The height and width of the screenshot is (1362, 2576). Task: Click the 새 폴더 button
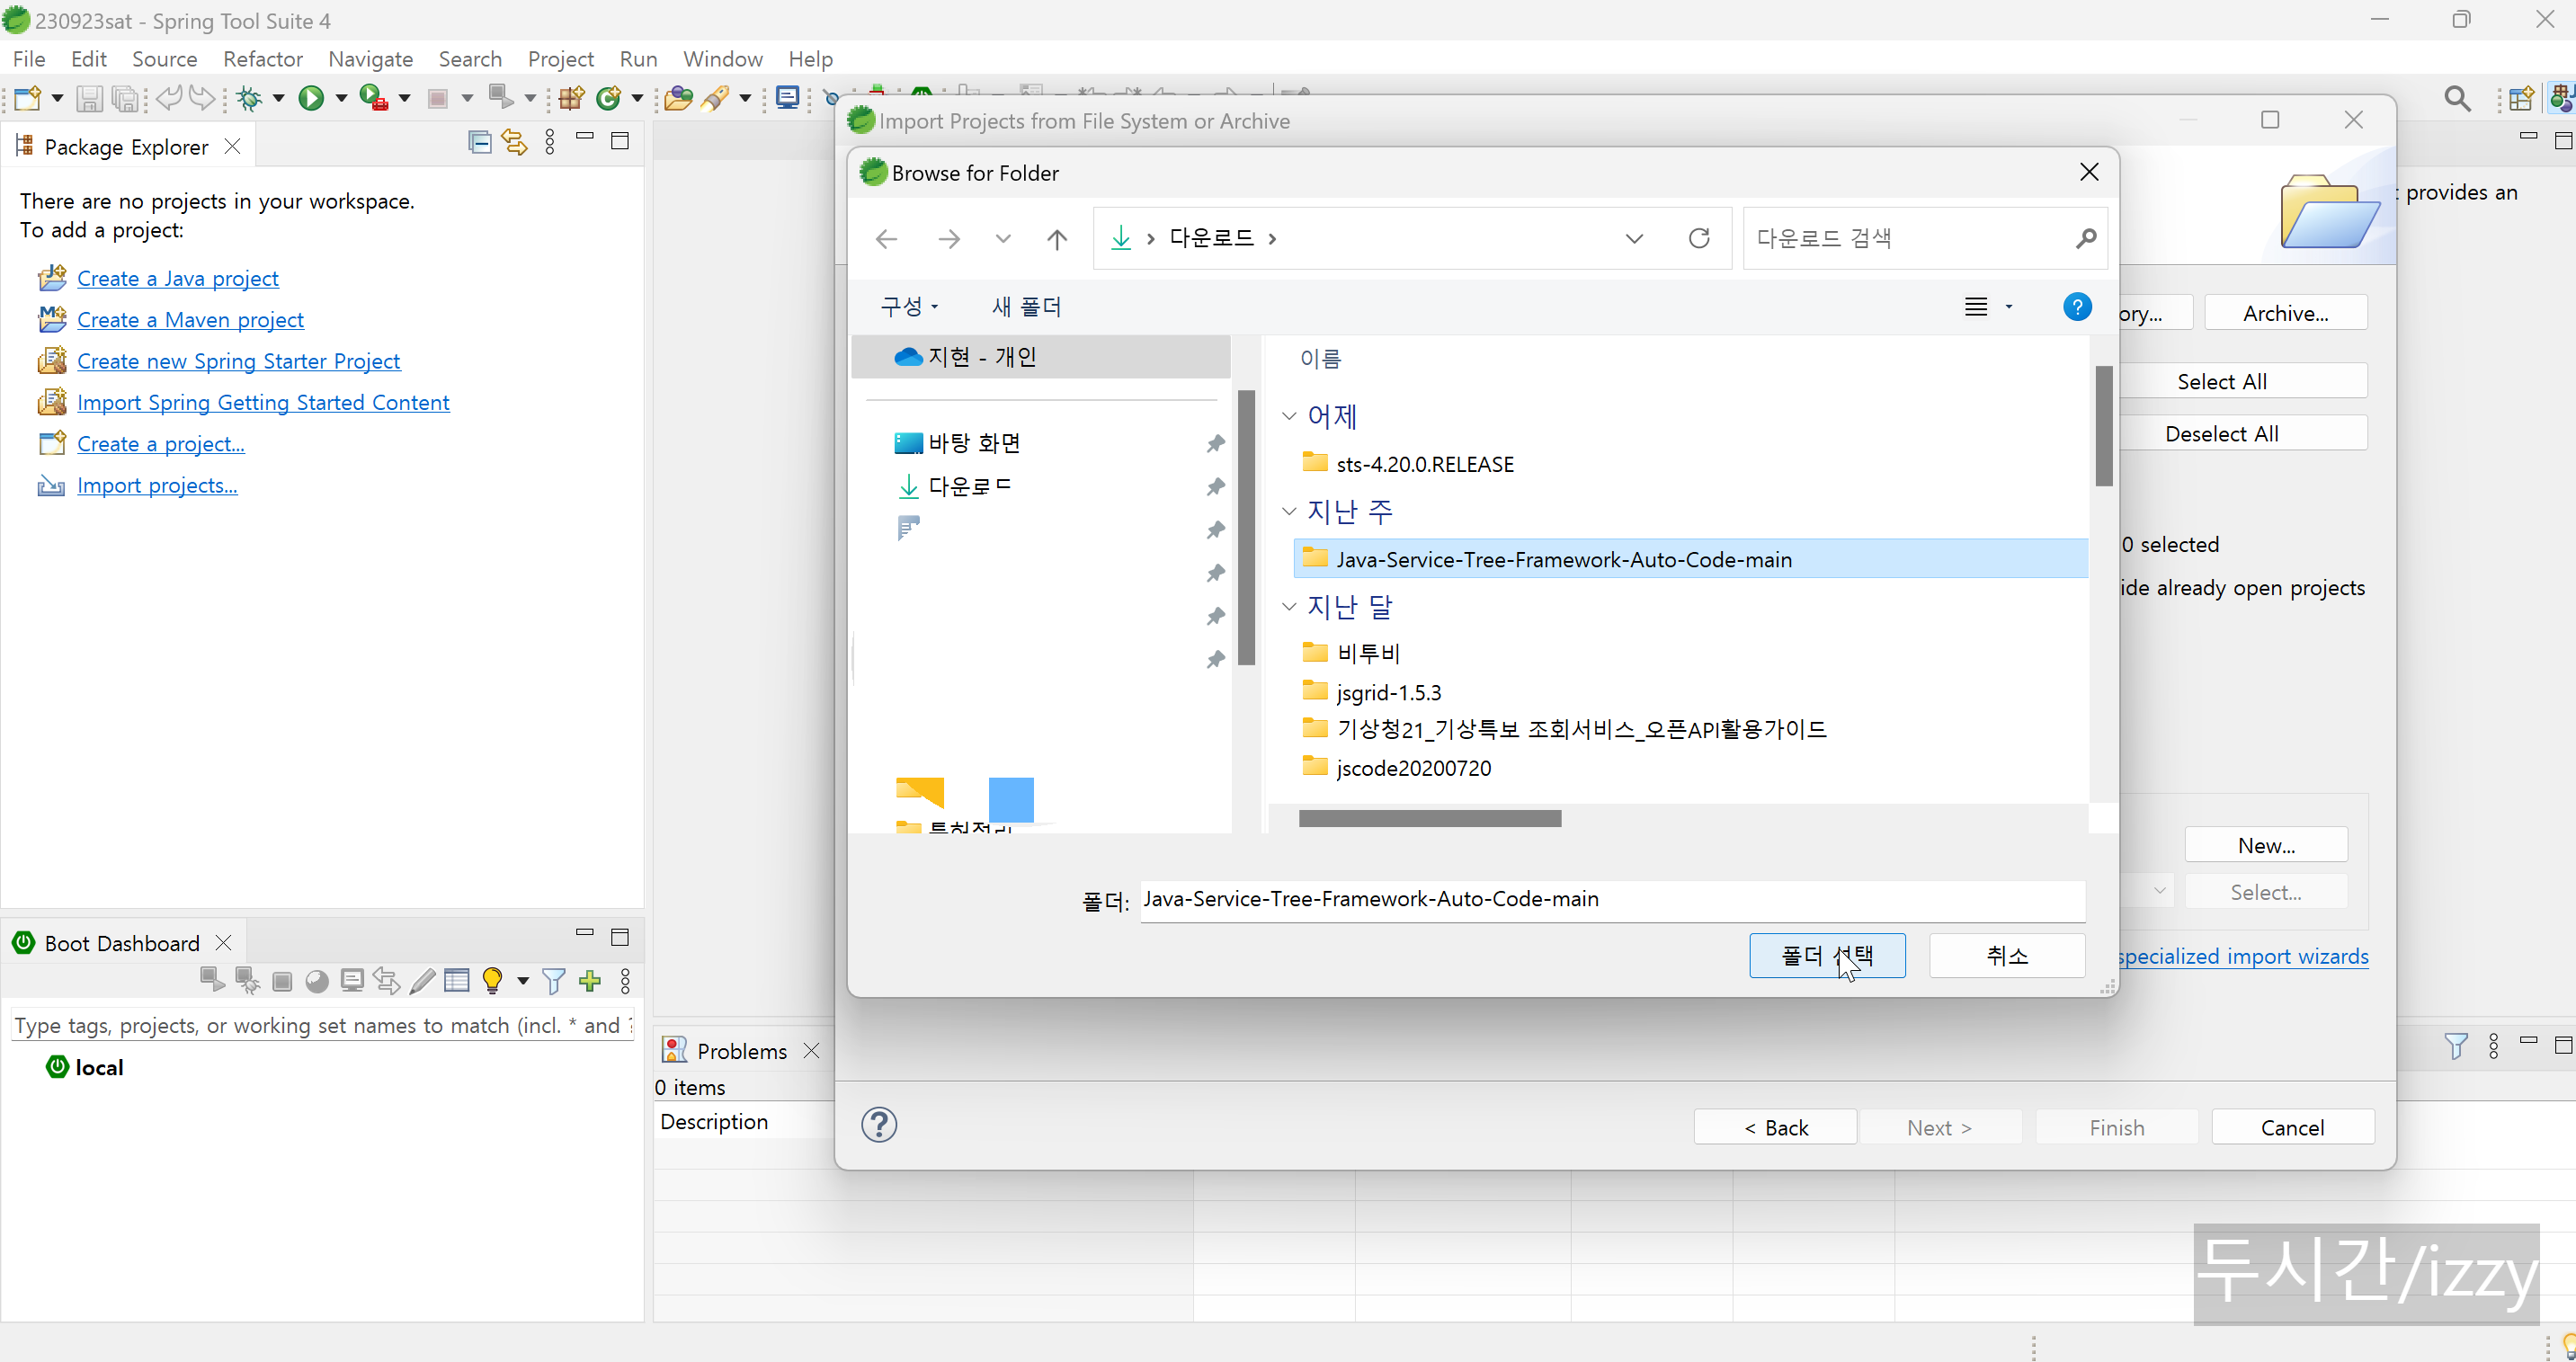pos(1026,306)
